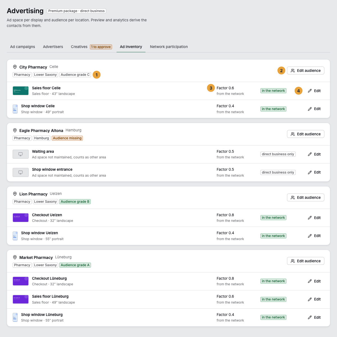This screenshot has height=337, width=337.
Task: Click the 'Hamburg' region tag
Action: pyautogui.click(x=42, y=138)
